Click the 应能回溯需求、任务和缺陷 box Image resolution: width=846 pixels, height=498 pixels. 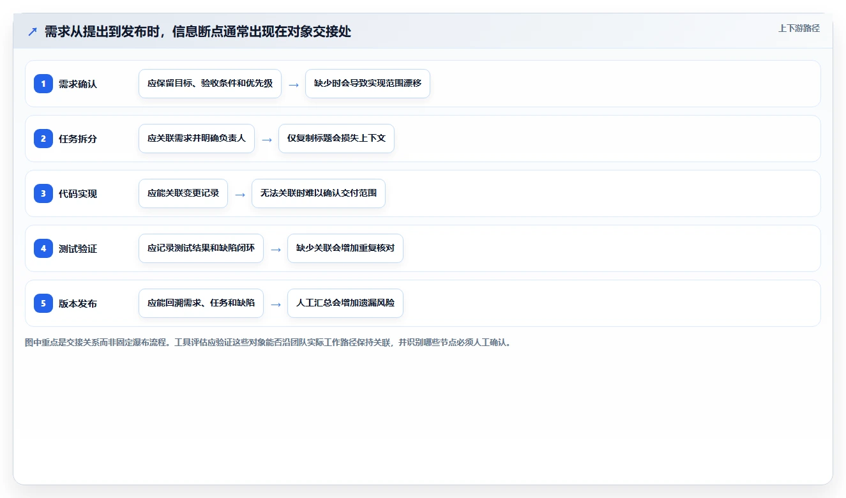[x=201, y=303]
